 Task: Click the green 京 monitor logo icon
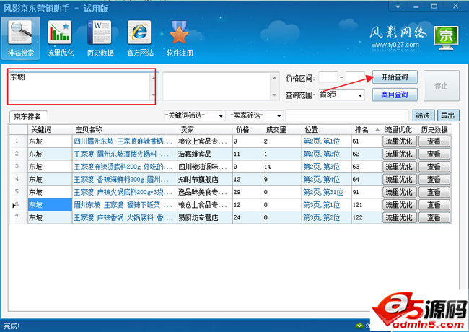[x=447, y=38]
